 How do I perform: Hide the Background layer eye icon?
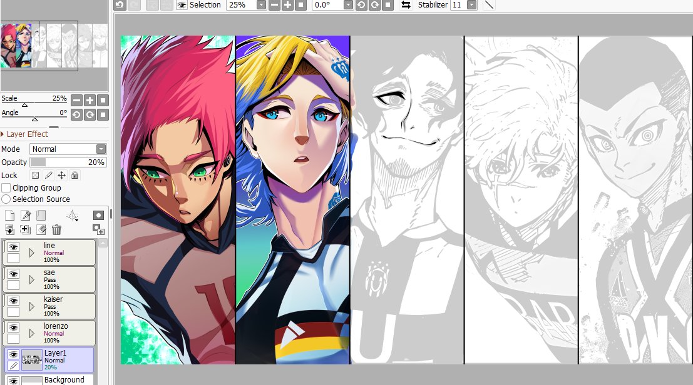13,381
